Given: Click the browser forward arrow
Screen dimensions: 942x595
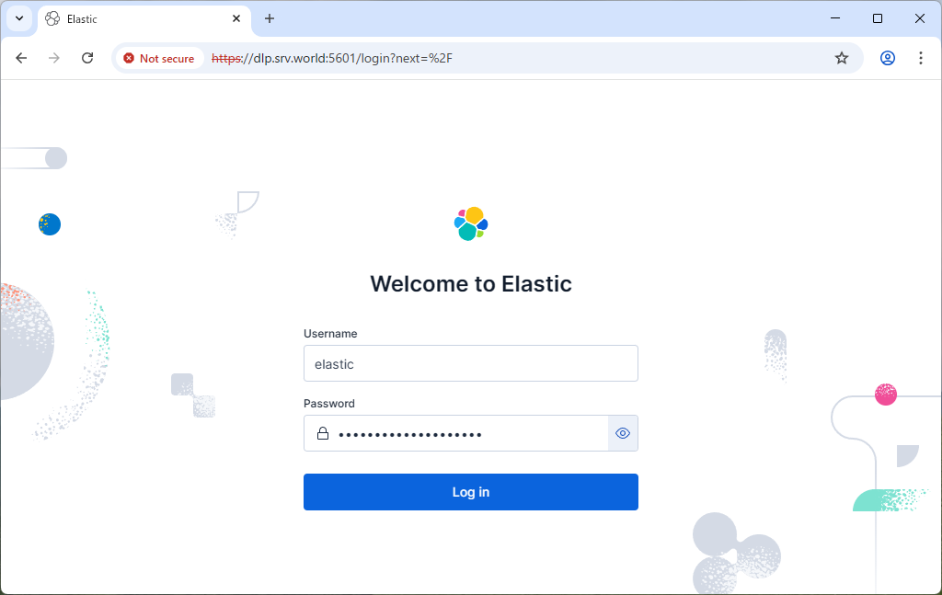Looking at the screenshot, I should pyautogui.click(x=54, y=58).
